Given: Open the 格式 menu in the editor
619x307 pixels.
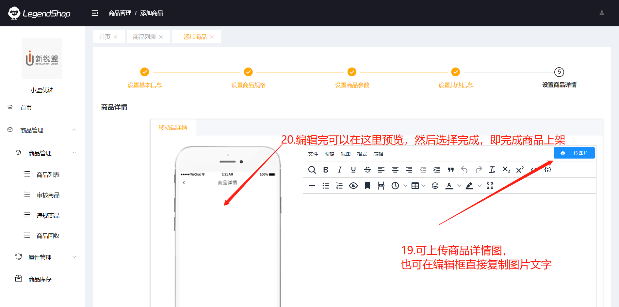Looking at the screenshot, I should [362, 154].
